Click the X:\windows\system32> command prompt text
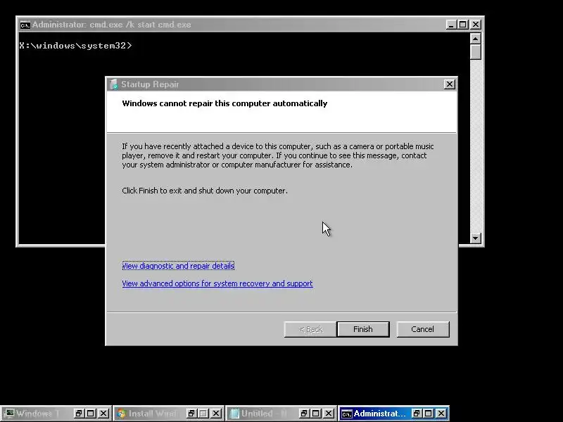Screen dimensions: 563x422 coord(76,46)
